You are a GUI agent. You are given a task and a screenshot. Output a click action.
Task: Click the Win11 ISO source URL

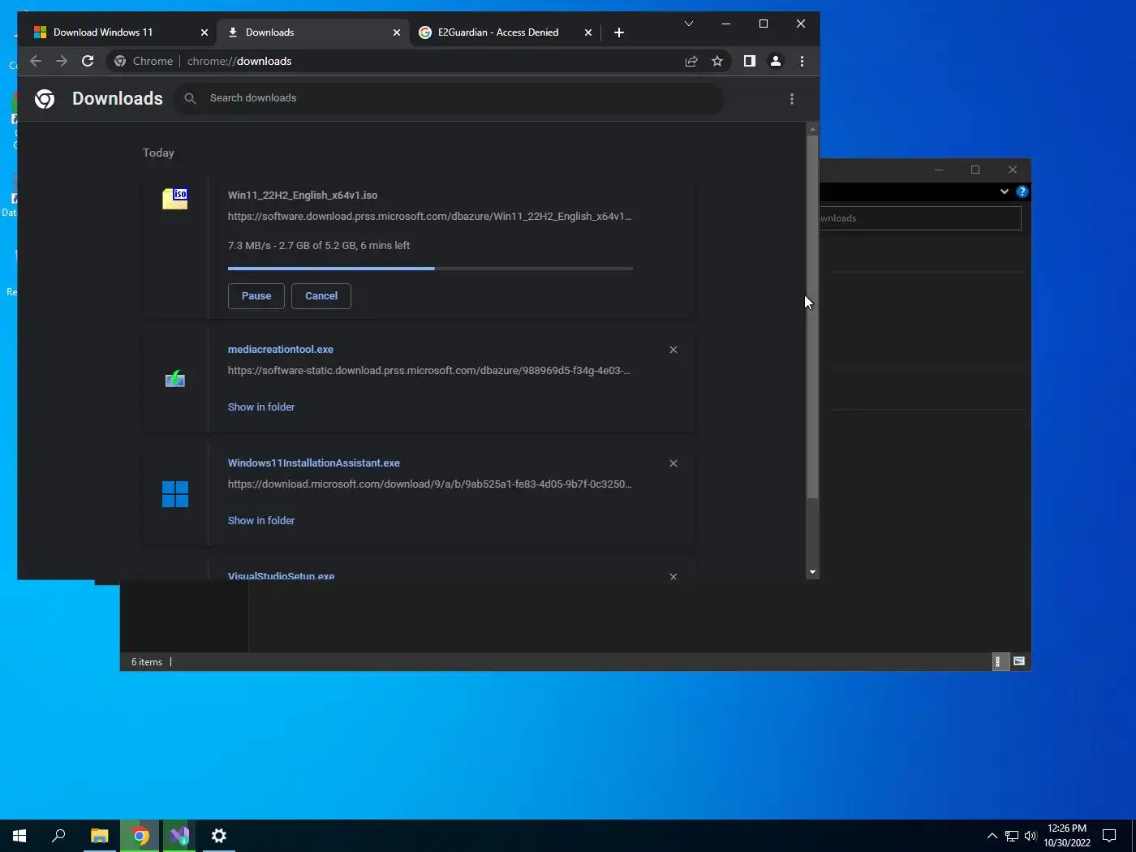point(429,217)
